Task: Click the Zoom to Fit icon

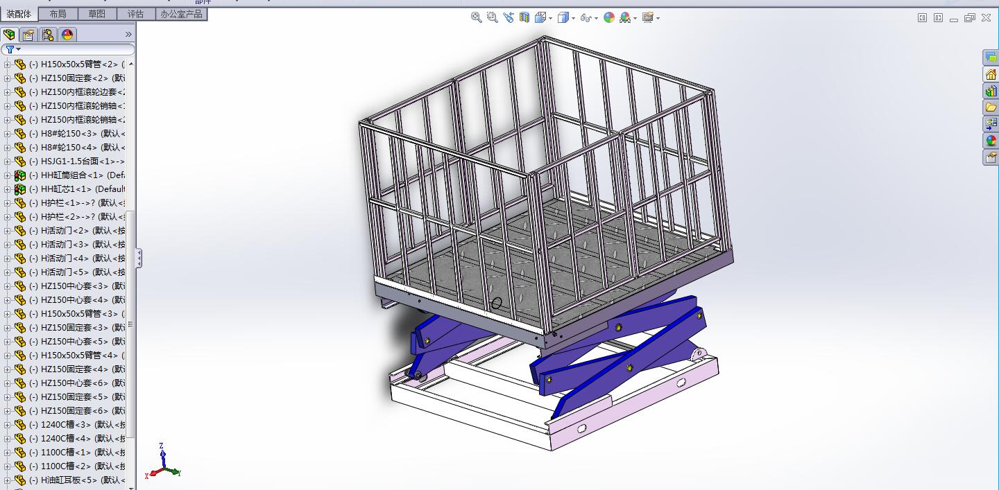Action: [477, 17]
